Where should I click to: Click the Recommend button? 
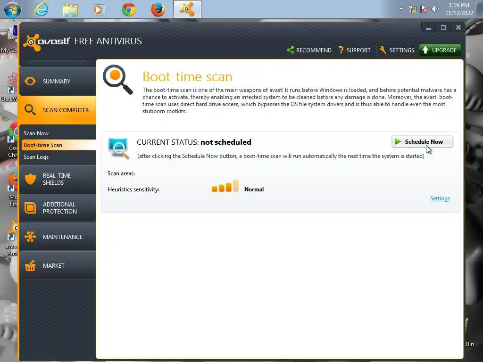point(309,50)
